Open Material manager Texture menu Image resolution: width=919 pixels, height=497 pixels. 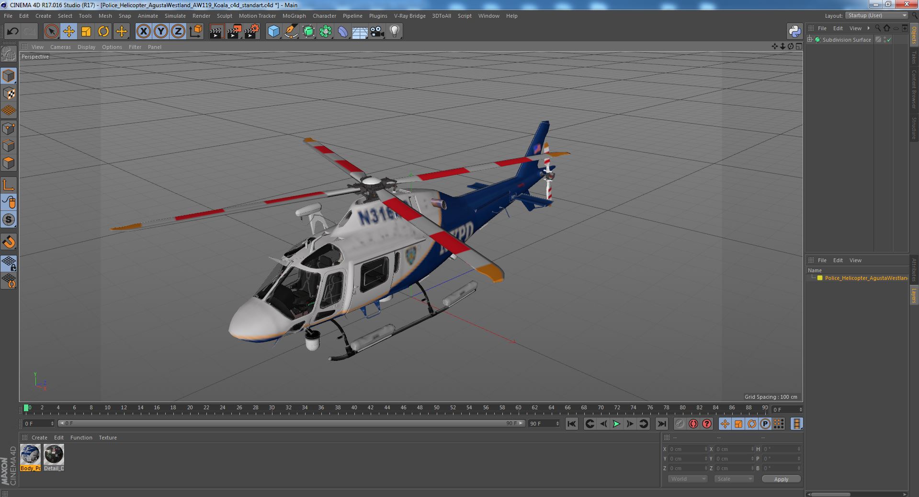[x=108, y=438]
